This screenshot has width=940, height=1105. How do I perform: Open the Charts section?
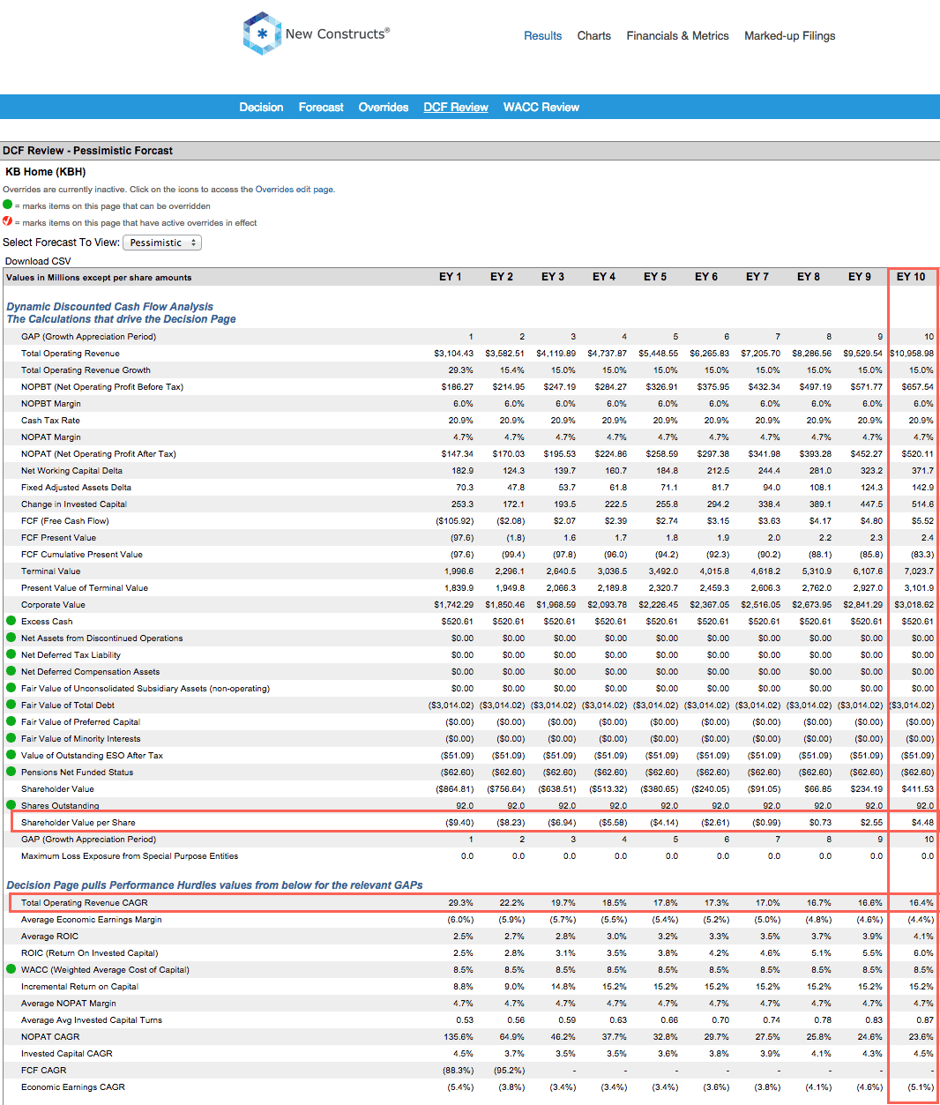click(x=593, y=36)
